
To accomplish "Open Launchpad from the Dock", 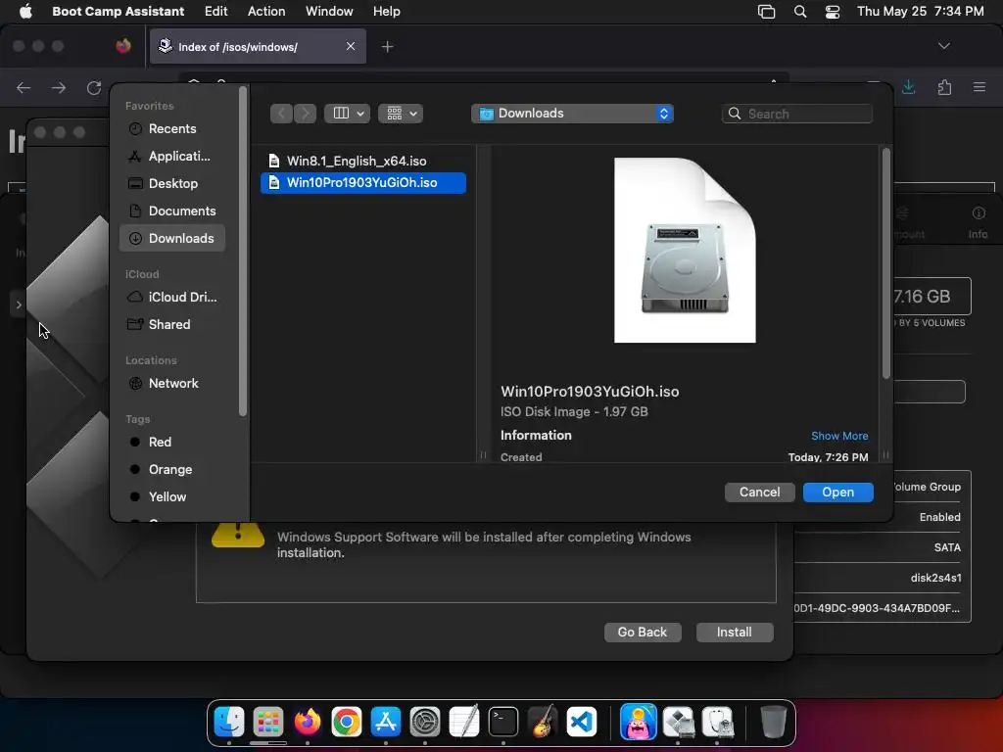I will point(268,722).
